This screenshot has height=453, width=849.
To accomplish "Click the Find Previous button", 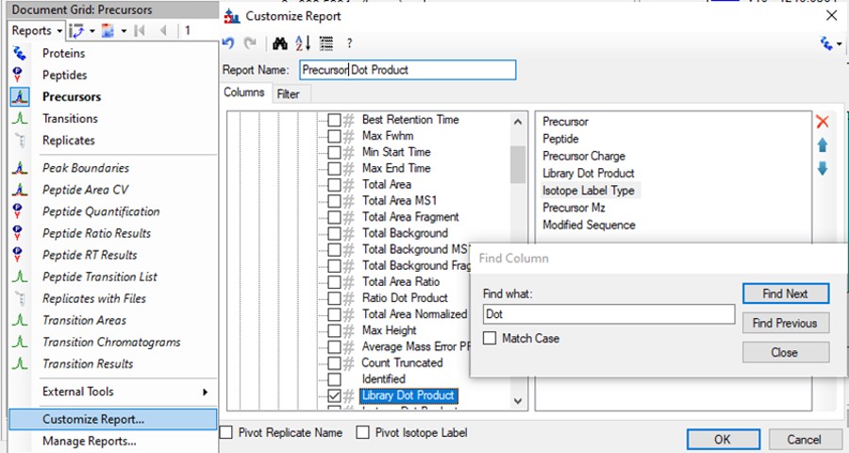I will click(x=786, y=323).
